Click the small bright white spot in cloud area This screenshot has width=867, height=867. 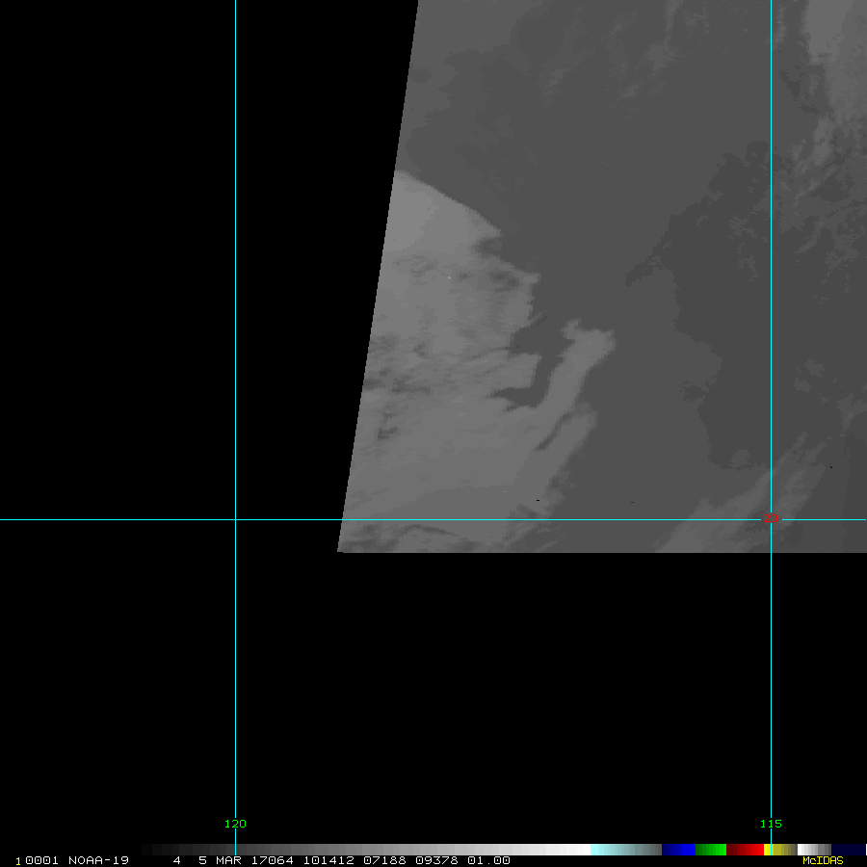(449, 278)
